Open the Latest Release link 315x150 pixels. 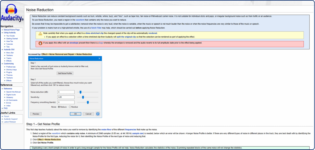click(10, 122)
